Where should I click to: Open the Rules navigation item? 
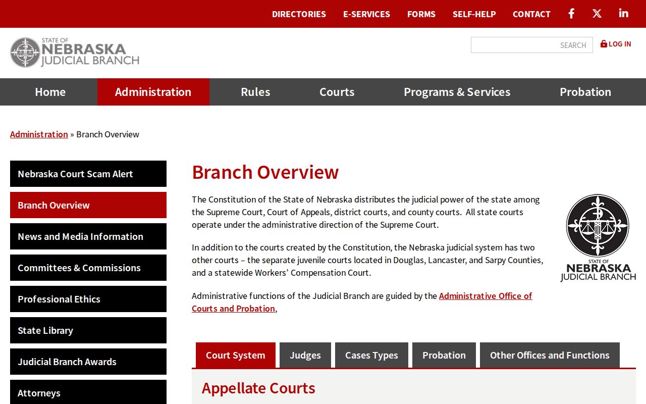pos(255,92)
